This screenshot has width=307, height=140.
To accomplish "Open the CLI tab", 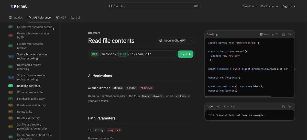I will point(75,18).
